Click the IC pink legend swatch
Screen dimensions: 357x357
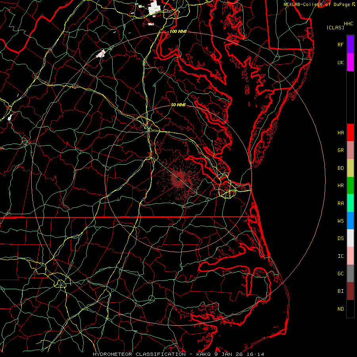coord(350,256)
